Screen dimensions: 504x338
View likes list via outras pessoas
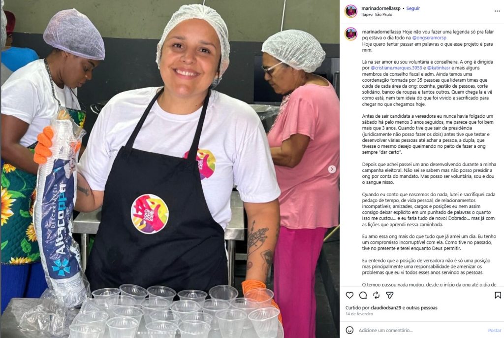coord(421,308)
